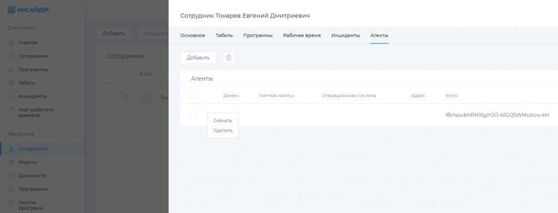This screenshot has height=213, width=558.
Task: Tick the select-all checkbox in Агенты table
Action: (x=193, y=95)
